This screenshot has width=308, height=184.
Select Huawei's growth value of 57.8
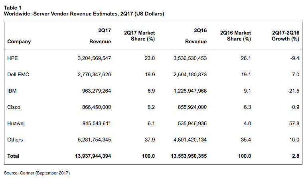point(294,123)
